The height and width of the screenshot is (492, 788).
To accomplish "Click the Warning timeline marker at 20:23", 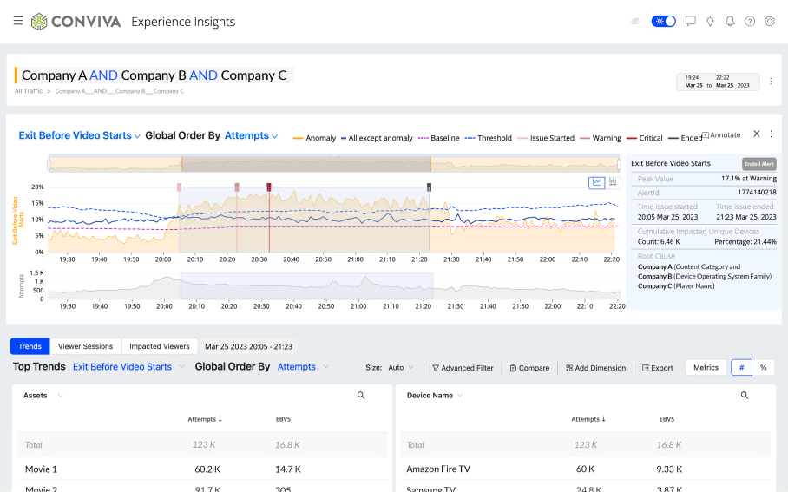I will coord(237,187).
